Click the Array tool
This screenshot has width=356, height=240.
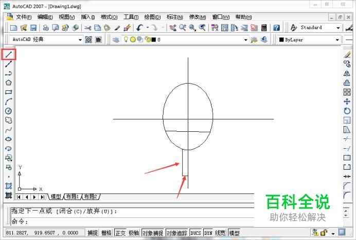point(347,92)
